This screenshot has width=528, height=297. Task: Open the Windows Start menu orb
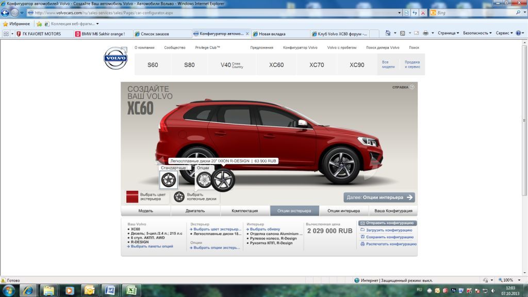(8, 290)
